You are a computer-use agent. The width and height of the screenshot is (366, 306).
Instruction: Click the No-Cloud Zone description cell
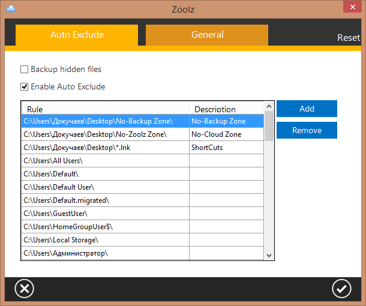pos(226,134)
